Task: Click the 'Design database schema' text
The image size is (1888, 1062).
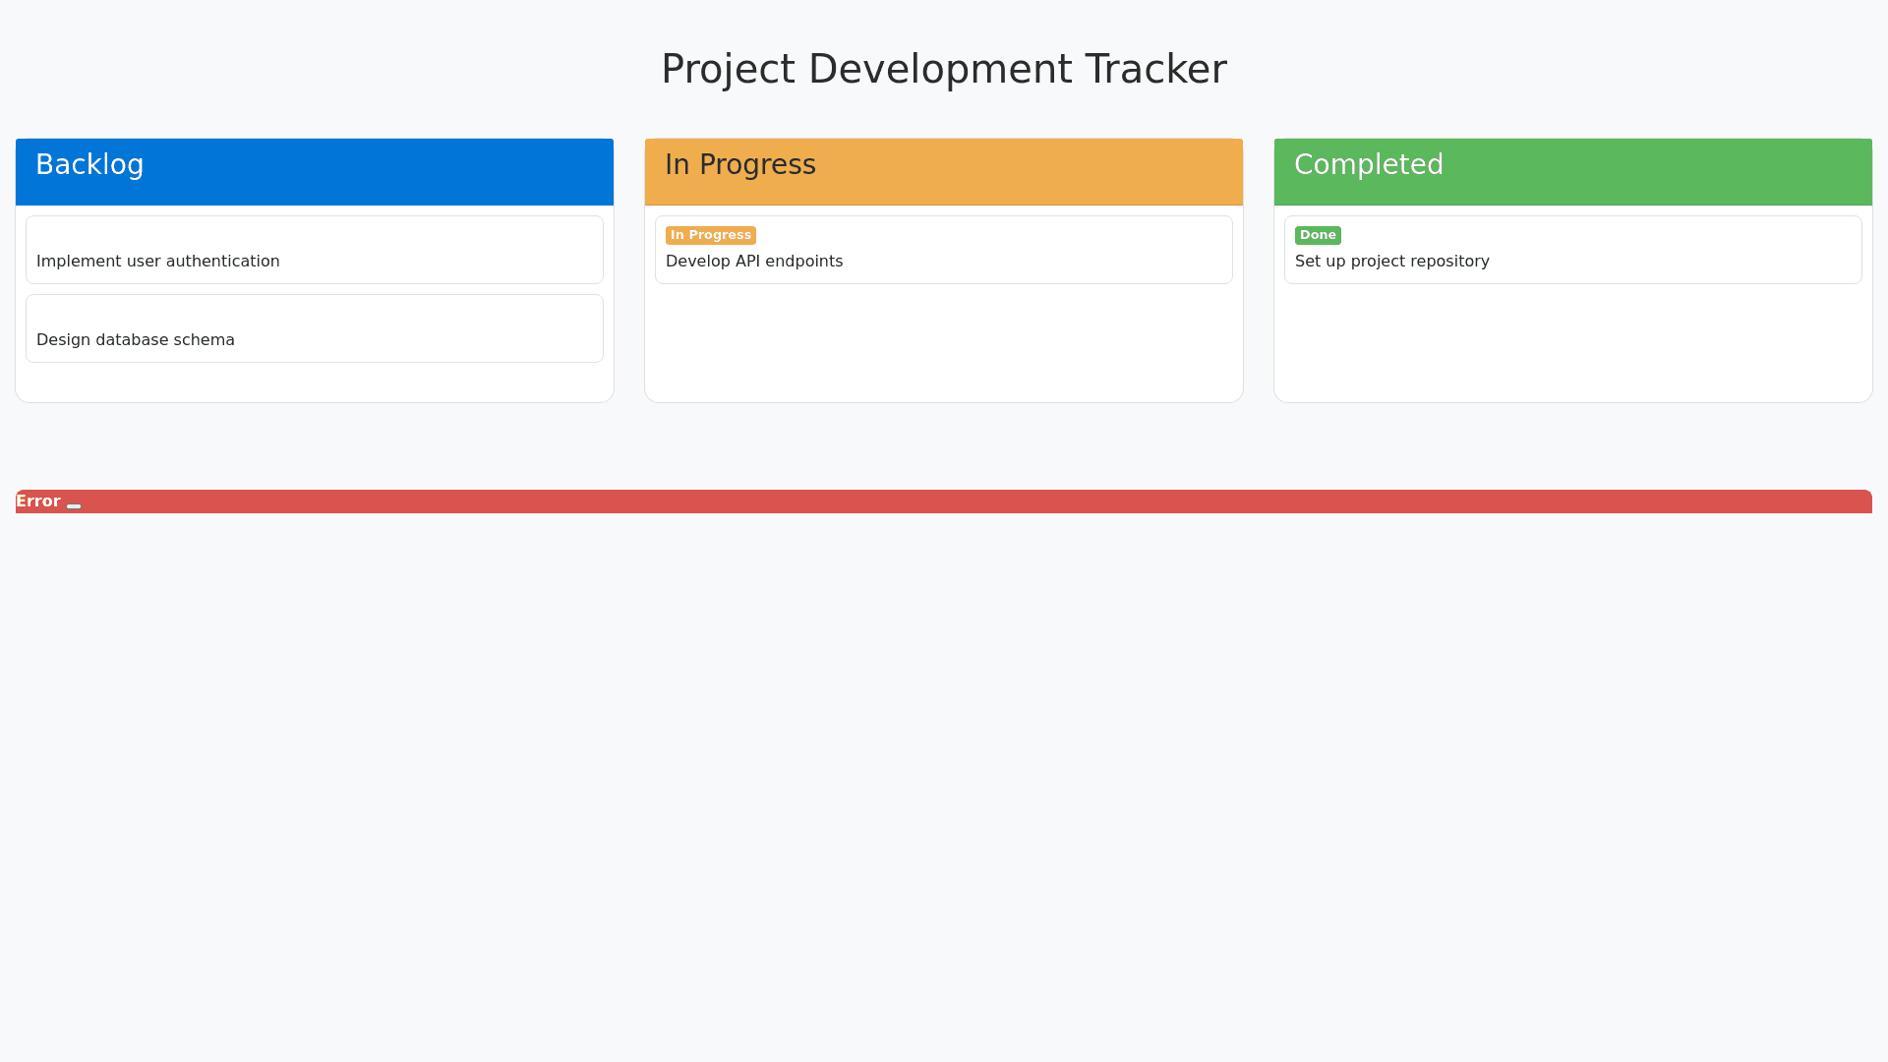Action: pyautogui.click(x=136, y=340)
